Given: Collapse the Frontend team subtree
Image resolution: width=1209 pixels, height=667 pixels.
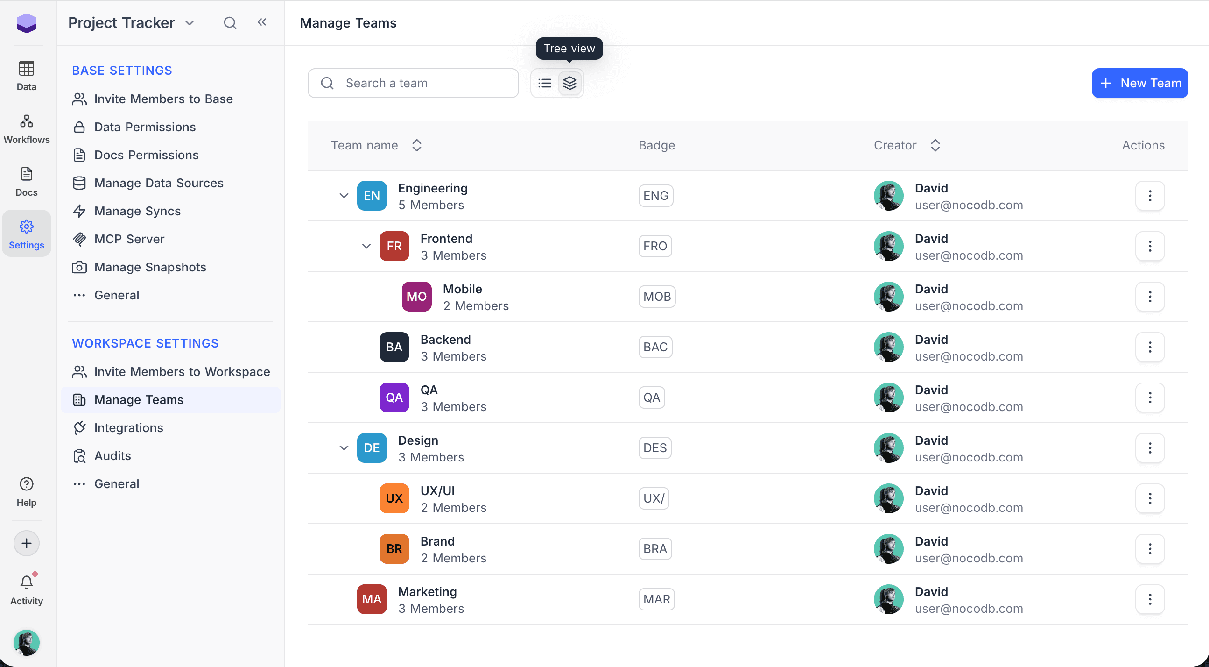Looking at the screenshot, I should coord(366,246).
